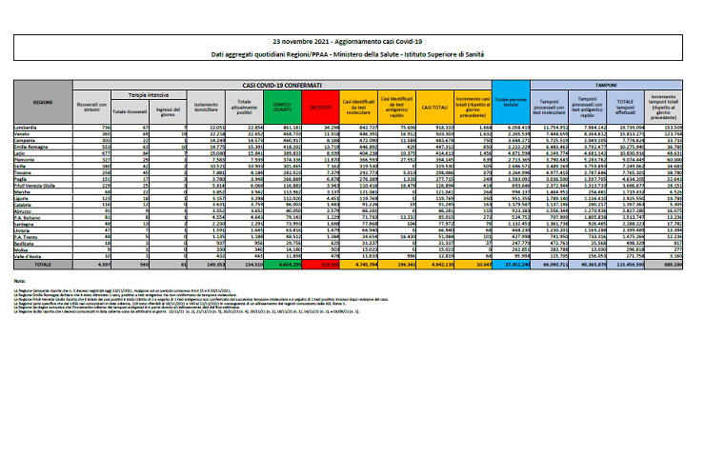Select the TAMPONI section header

coord(606,85)
